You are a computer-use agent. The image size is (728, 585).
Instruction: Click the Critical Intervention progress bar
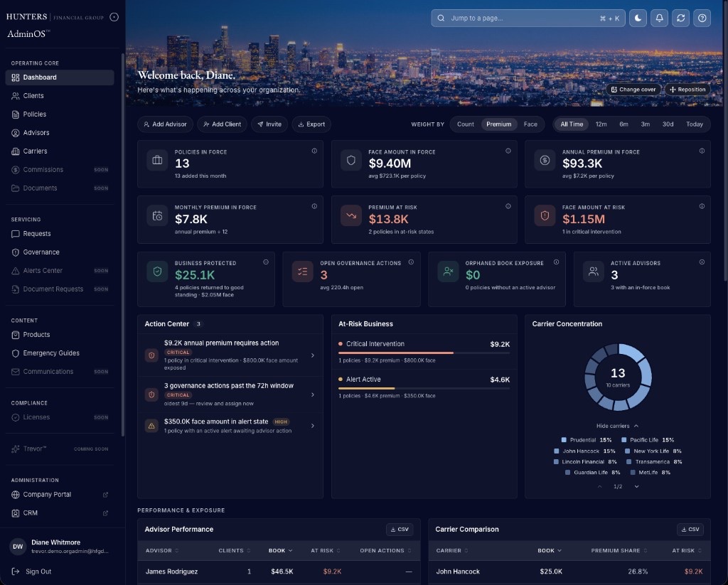[424, 353]
